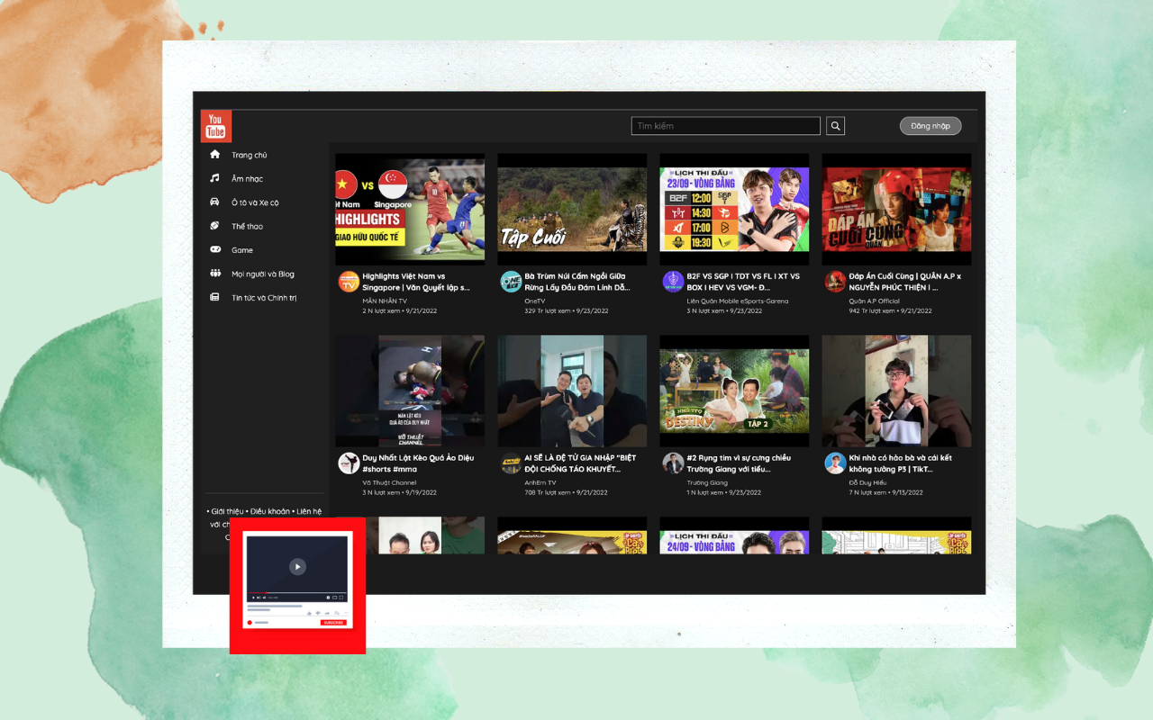Click '329 Tr lượt xem • 9/23/2022' text
Viewport: 1153px width, 720px height.
click(x=566, y=310)
